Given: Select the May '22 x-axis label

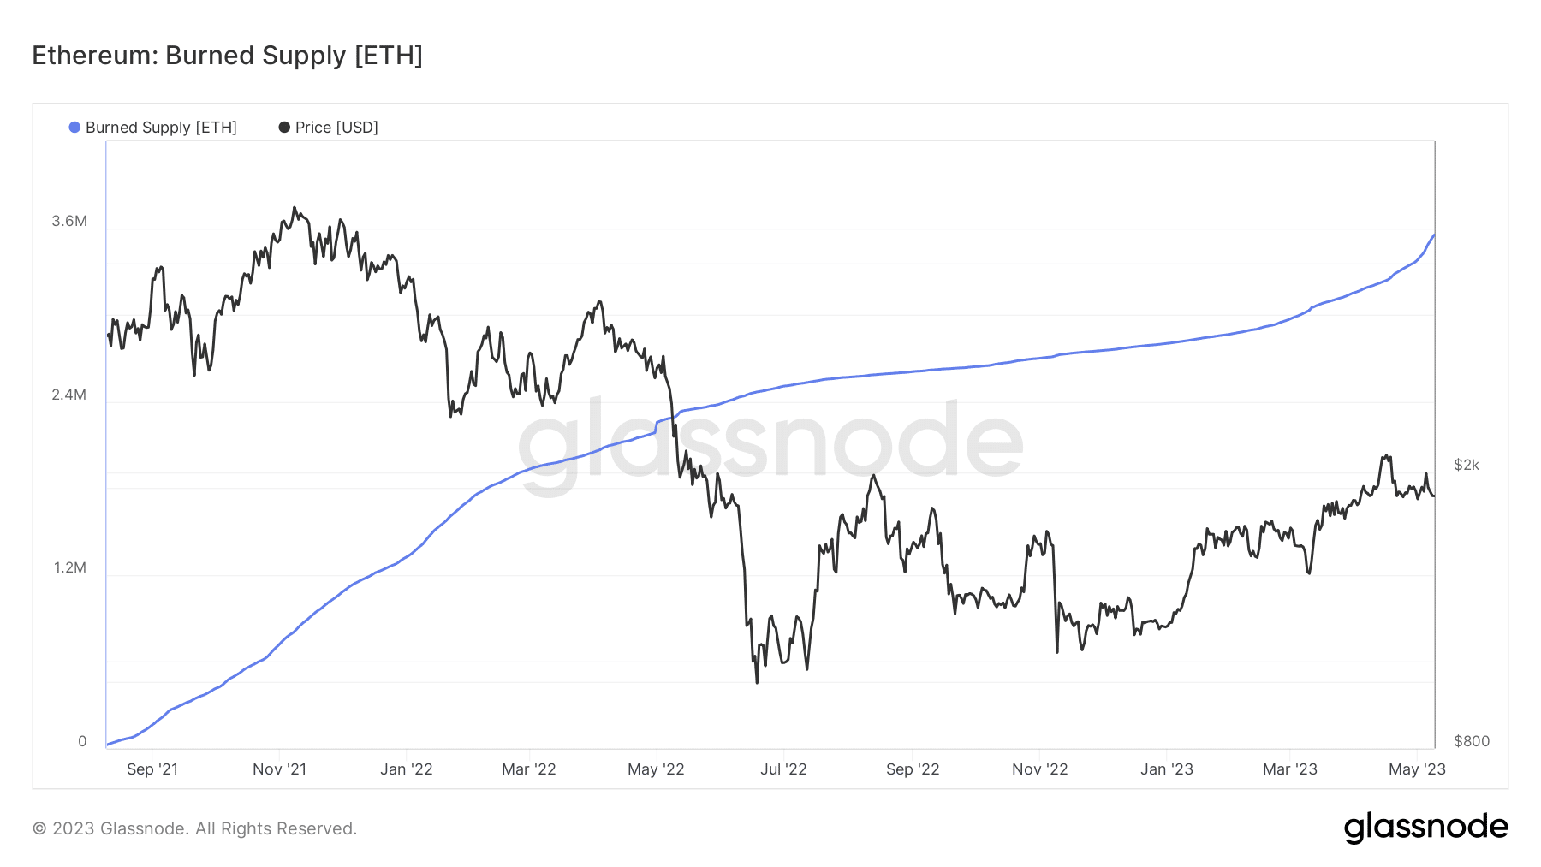Looking at the screenshot, I should (x=656, y=769).
